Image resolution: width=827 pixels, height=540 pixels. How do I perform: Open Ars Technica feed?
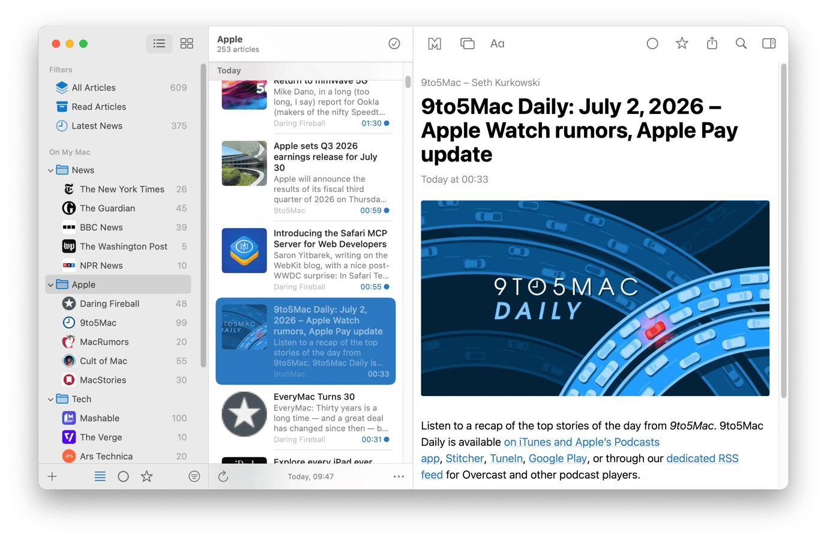coord(118,457)
